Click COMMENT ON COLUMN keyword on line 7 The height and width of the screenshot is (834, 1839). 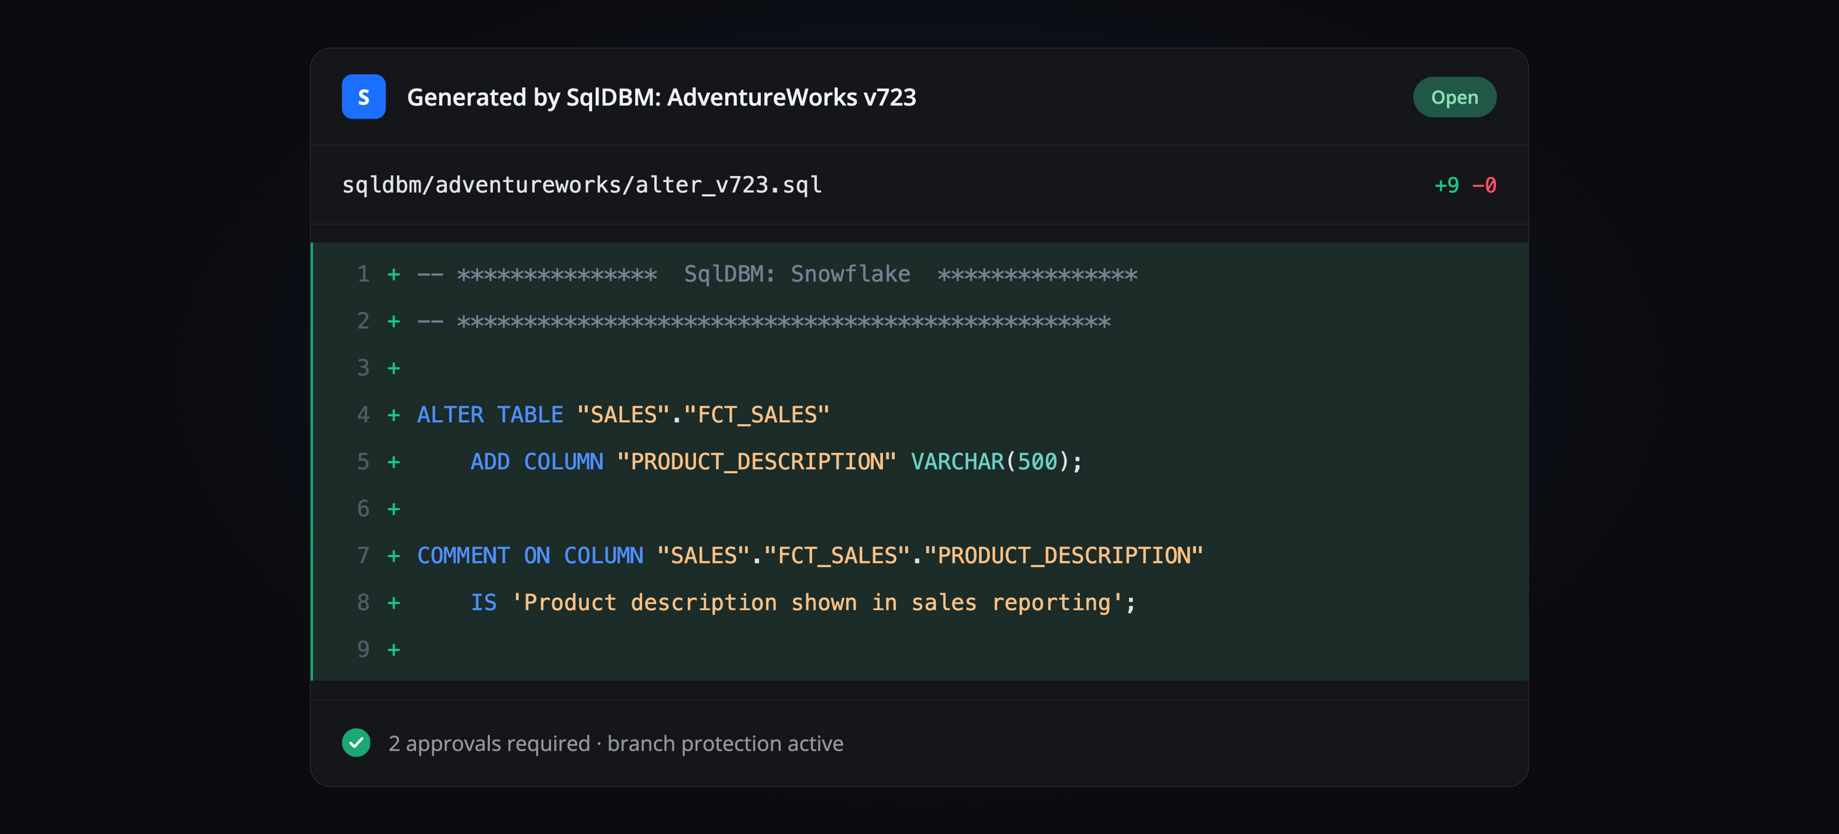[530, 555]
